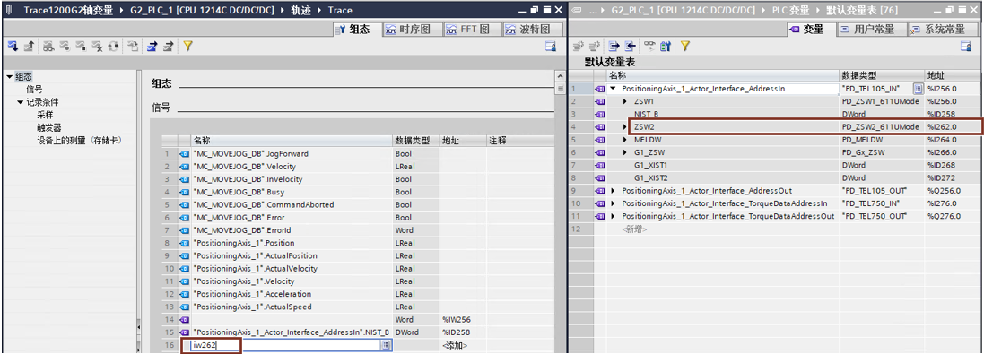The width and height of the screenshot is (984, 354).
Task: Click the second grayed add row icon in PLC tag toolbar
Action: pyautogui.click(x=595, y=46)
